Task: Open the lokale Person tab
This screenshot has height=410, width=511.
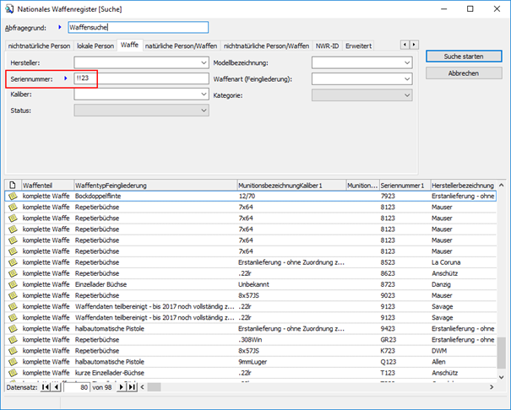Action: 95,45
